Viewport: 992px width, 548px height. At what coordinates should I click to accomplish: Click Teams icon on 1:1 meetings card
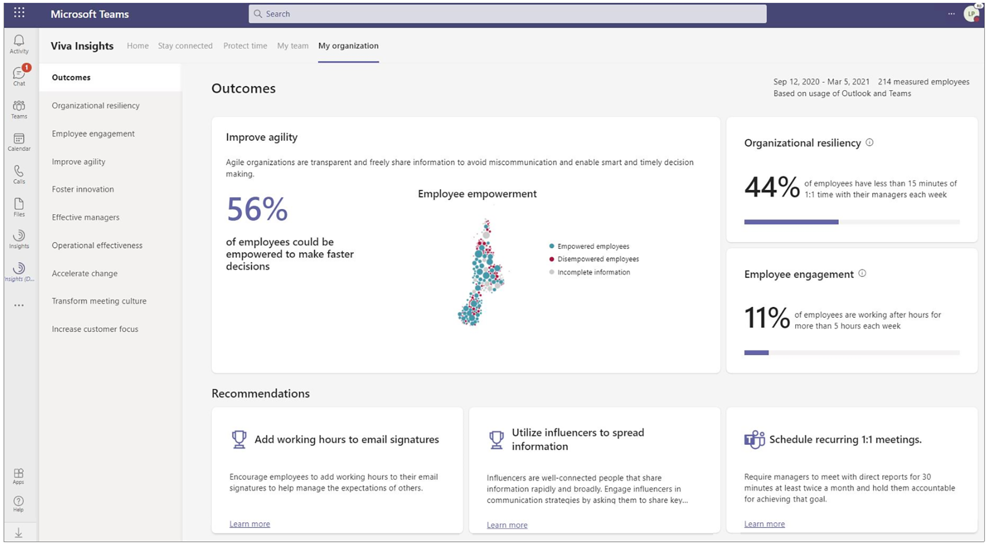pos(754,440)
